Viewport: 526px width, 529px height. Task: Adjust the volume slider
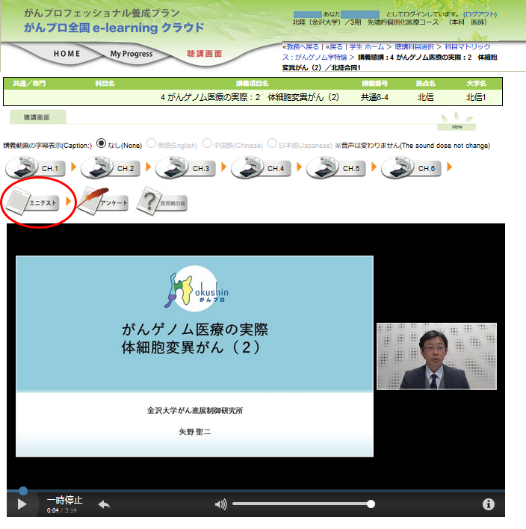pyautogui.click(x=302, y=504)
